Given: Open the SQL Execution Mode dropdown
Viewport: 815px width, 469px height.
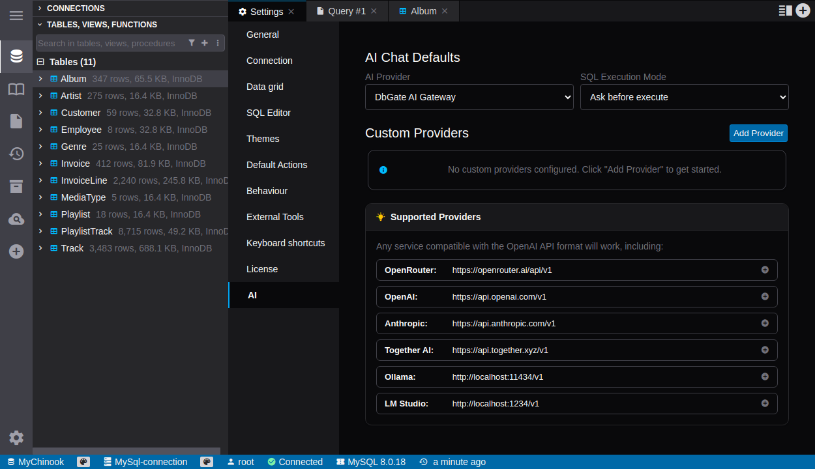Looking at the screenshot, I should (684, 97).
